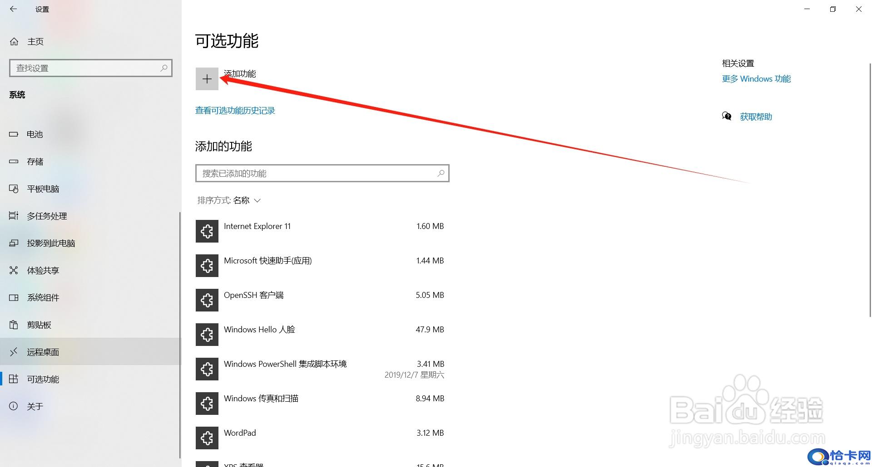Click the Windows 传真和扫描 puzzle icon
Viewport: 872px width, 467px height.
click(x=207, y=404)
